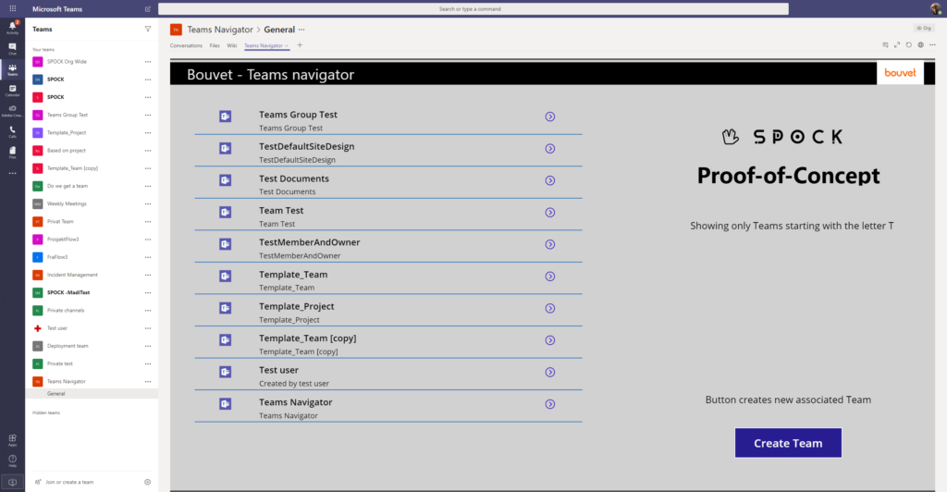Switch to the Files tab in channel
Viewport: 947px width, 492px height.
coord(215,45)
